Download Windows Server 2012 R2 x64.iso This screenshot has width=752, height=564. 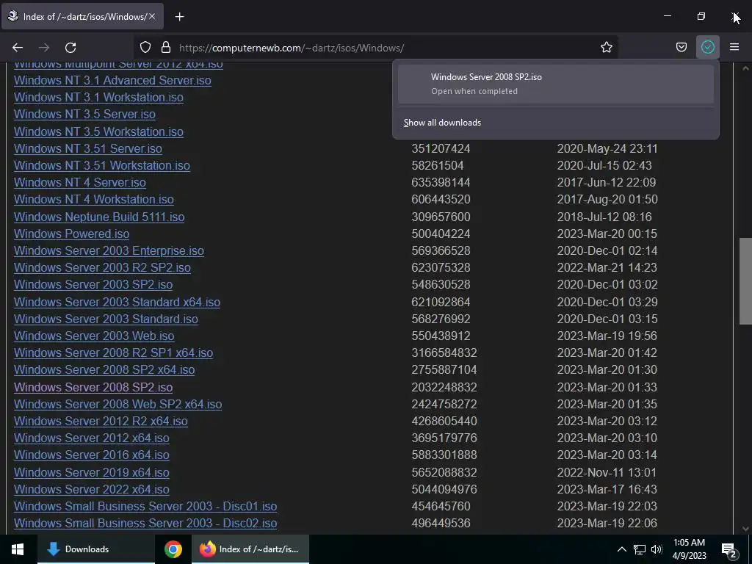point(101,421)
